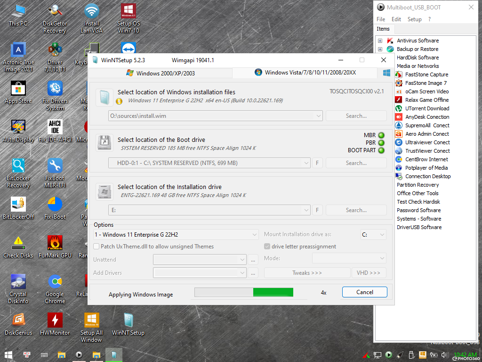482x362 pixels.
Task: Launch Acronic True Image 2021 icon
Action: [x=18, y=58]
